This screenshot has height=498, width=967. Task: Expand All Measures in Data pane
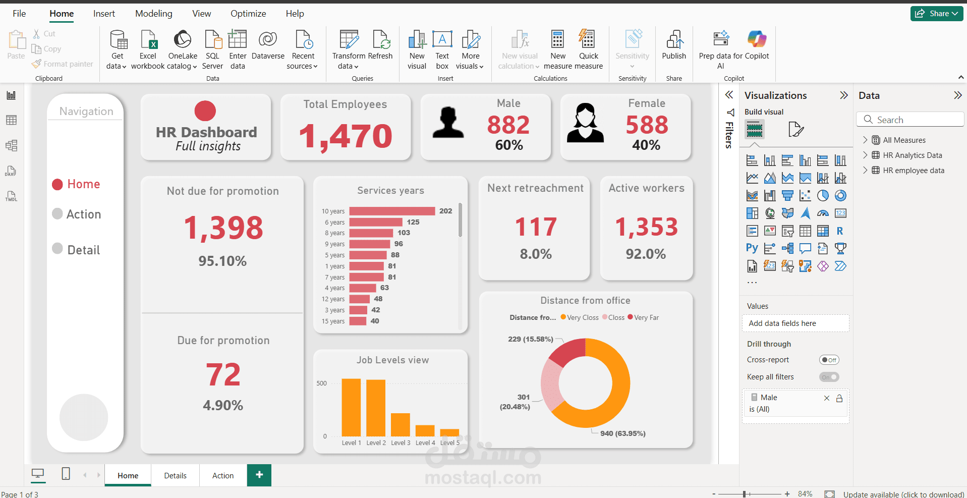click(867, 140)
